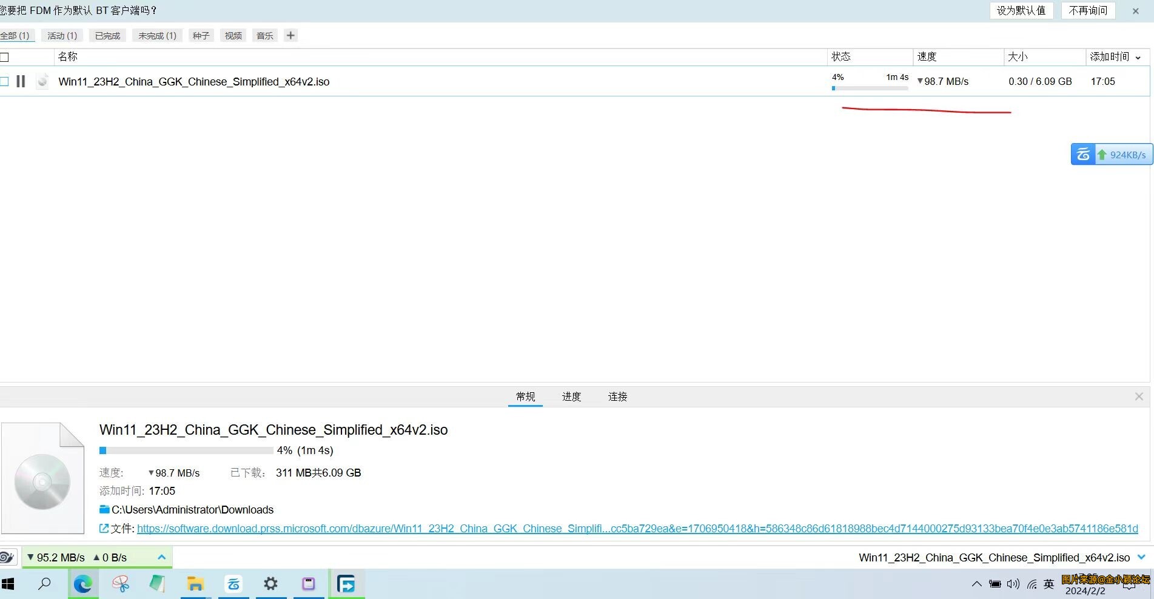Click the battery tray icon
Viewport: 1154px width, 599px height.
point(995,584)
